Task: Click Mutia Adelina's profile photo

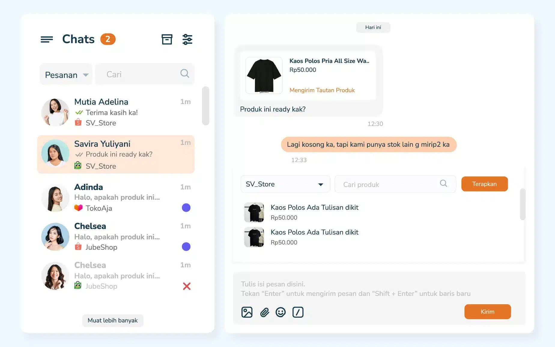Action: point(55,112)
